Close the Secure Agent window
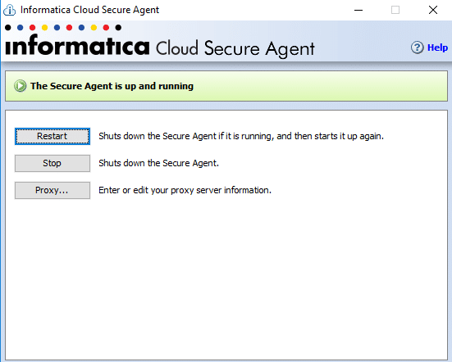The image size is (452, 362). [433, 10]
